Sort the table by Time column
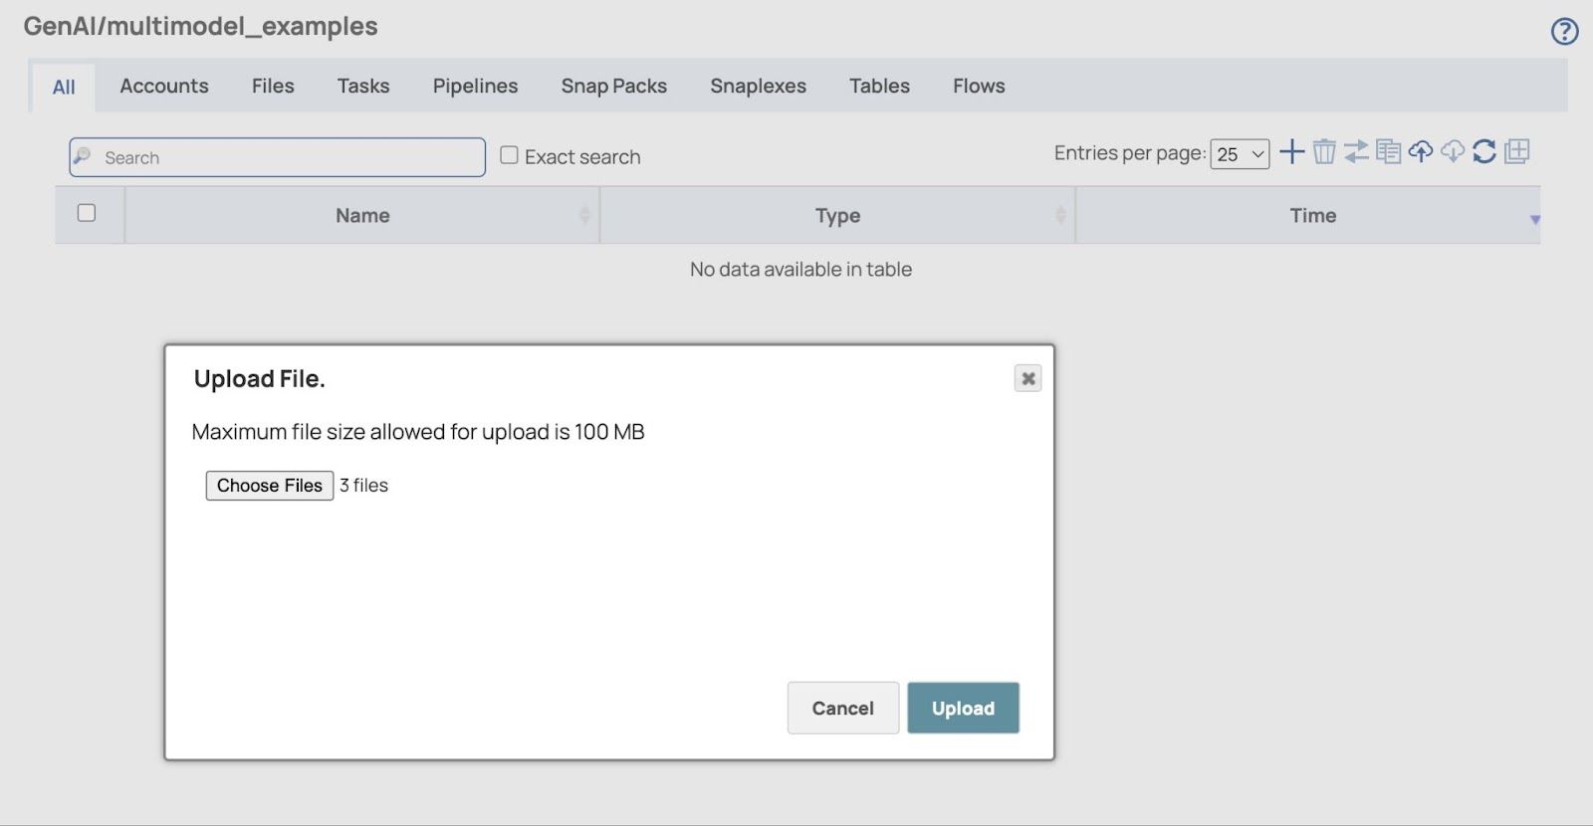Screen dimensions: 1593x826 [x=1312, y=216]
